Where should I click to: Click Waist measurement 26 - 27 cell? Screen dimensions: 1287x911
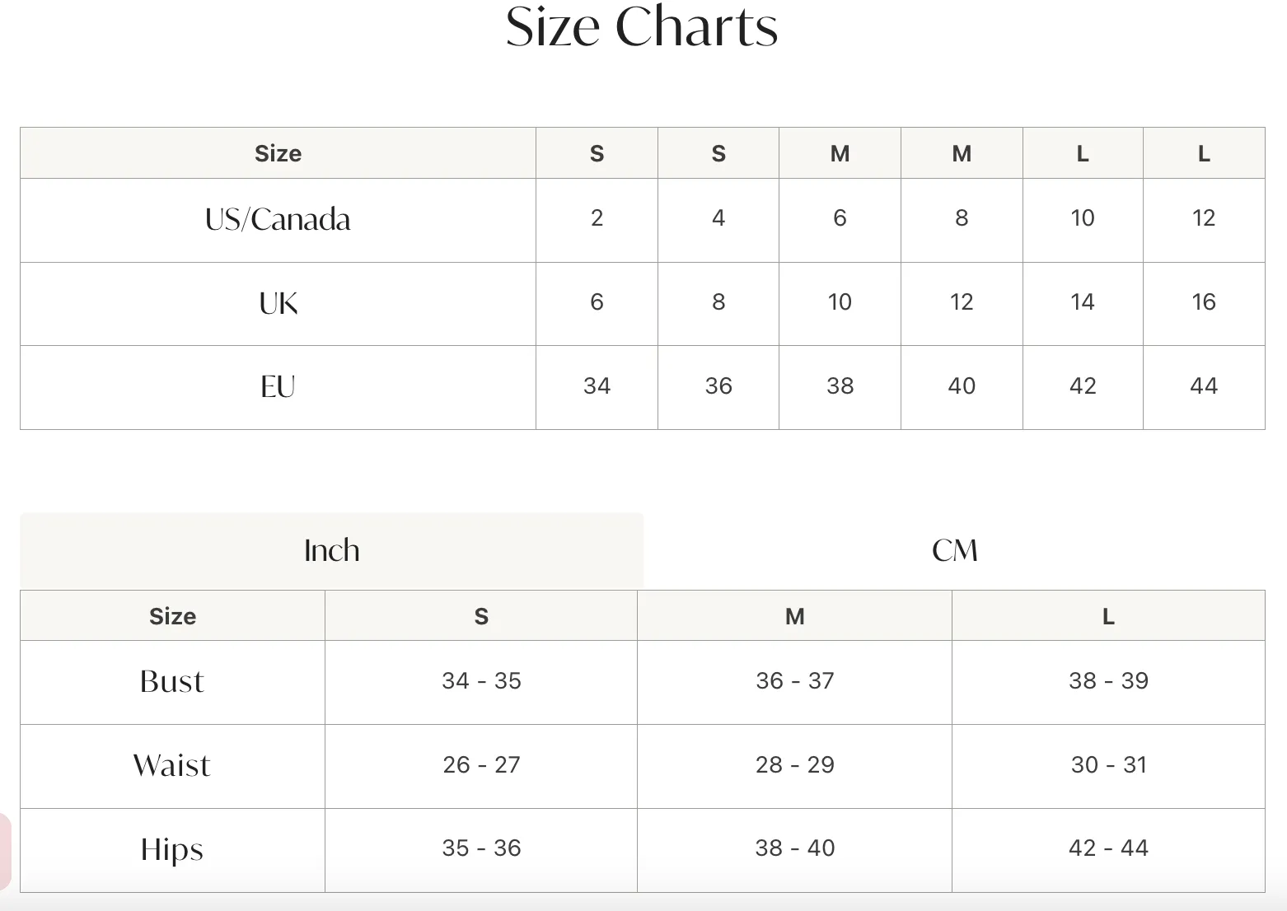481,766
